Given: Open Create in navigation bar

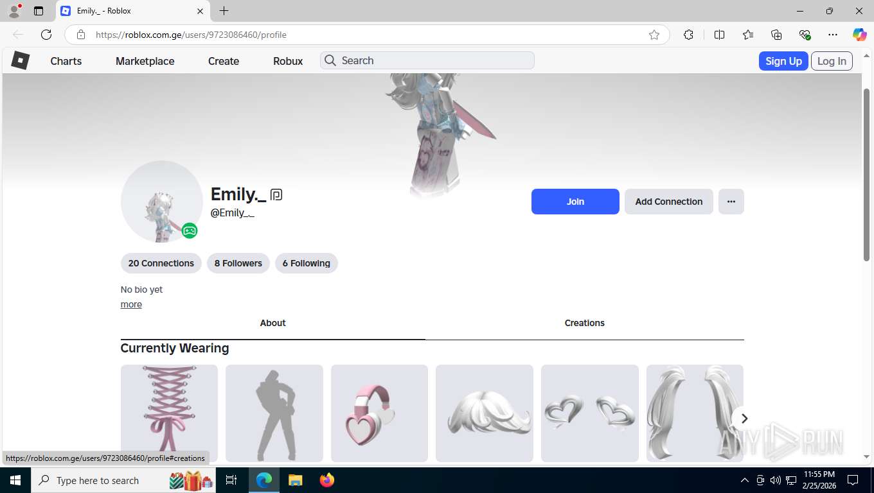Looking at the screenshot, I should [x=224, y=61].
